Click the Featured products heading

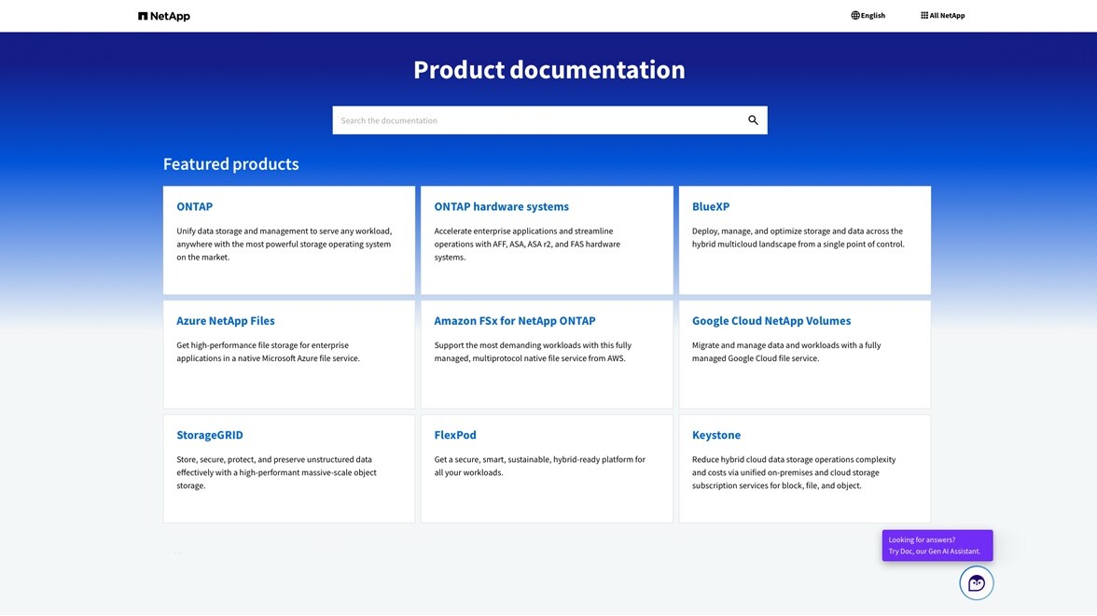click(x=231, y=163)
